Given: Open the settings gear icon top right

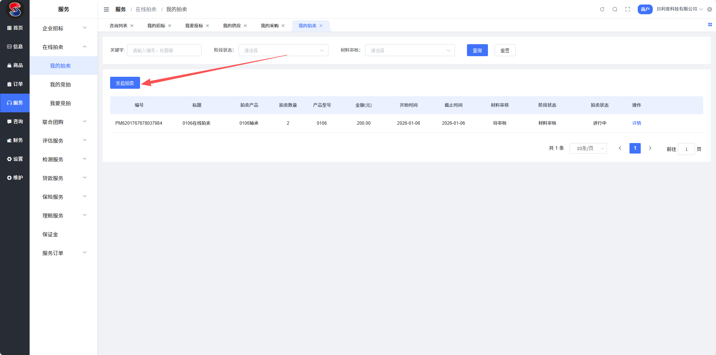Looking at the screenshot, I should click(710, 9).
